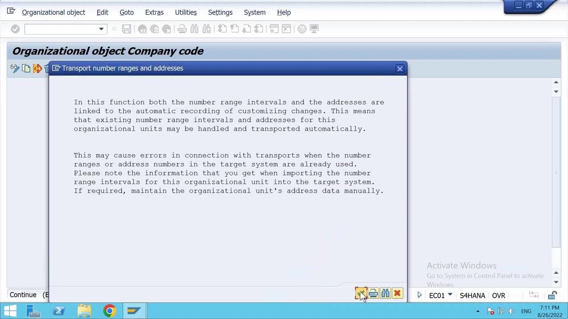Go to the previous page icon
Image resolution: width=568 pixels, height=319 pixels.
click(234, 29)
